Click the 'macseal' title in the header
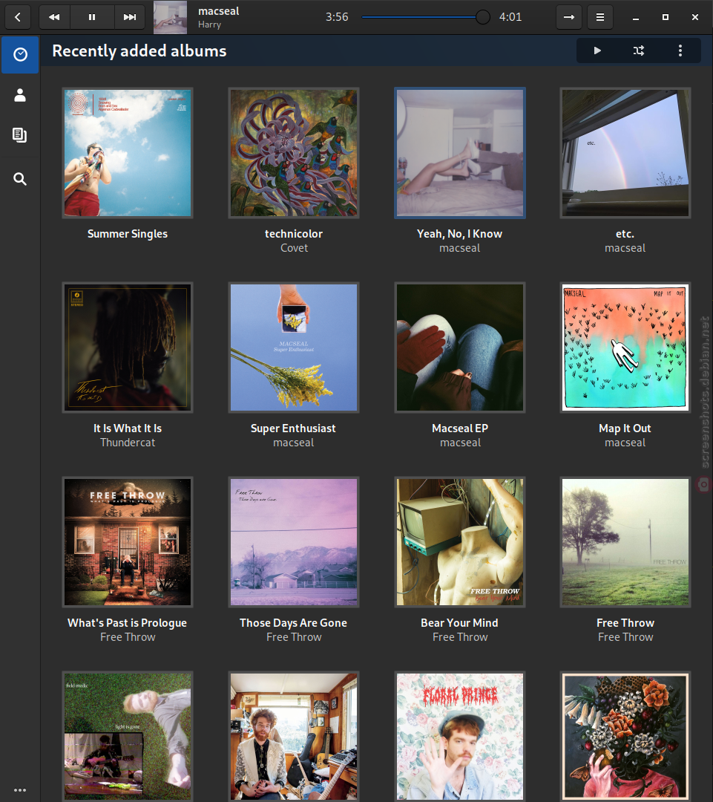Viewport: 713px width, 802px height. [219, 10]
